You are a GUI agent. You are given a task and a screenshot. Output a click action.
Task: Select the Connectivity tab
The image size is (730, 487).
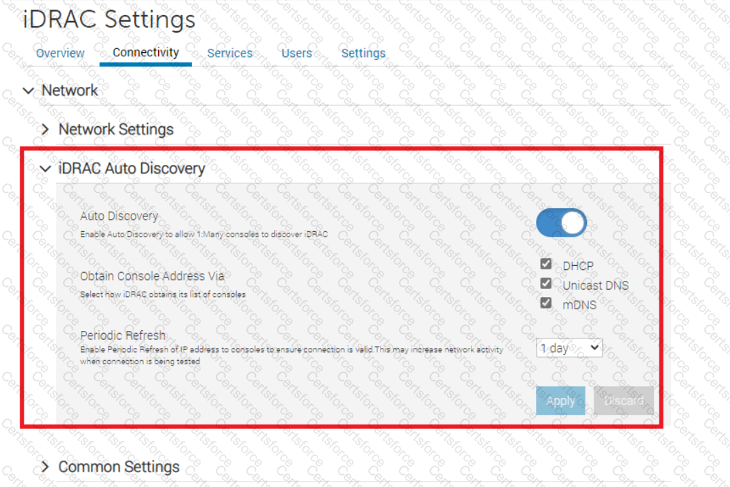tap(146, 53)
